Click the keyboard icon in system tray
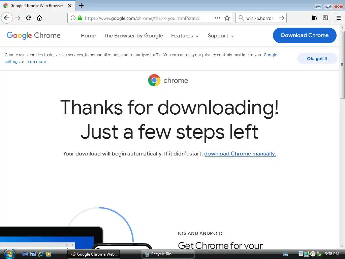This screenshot has width=345, height=259. pyautogui.click(x=285, y=254)
